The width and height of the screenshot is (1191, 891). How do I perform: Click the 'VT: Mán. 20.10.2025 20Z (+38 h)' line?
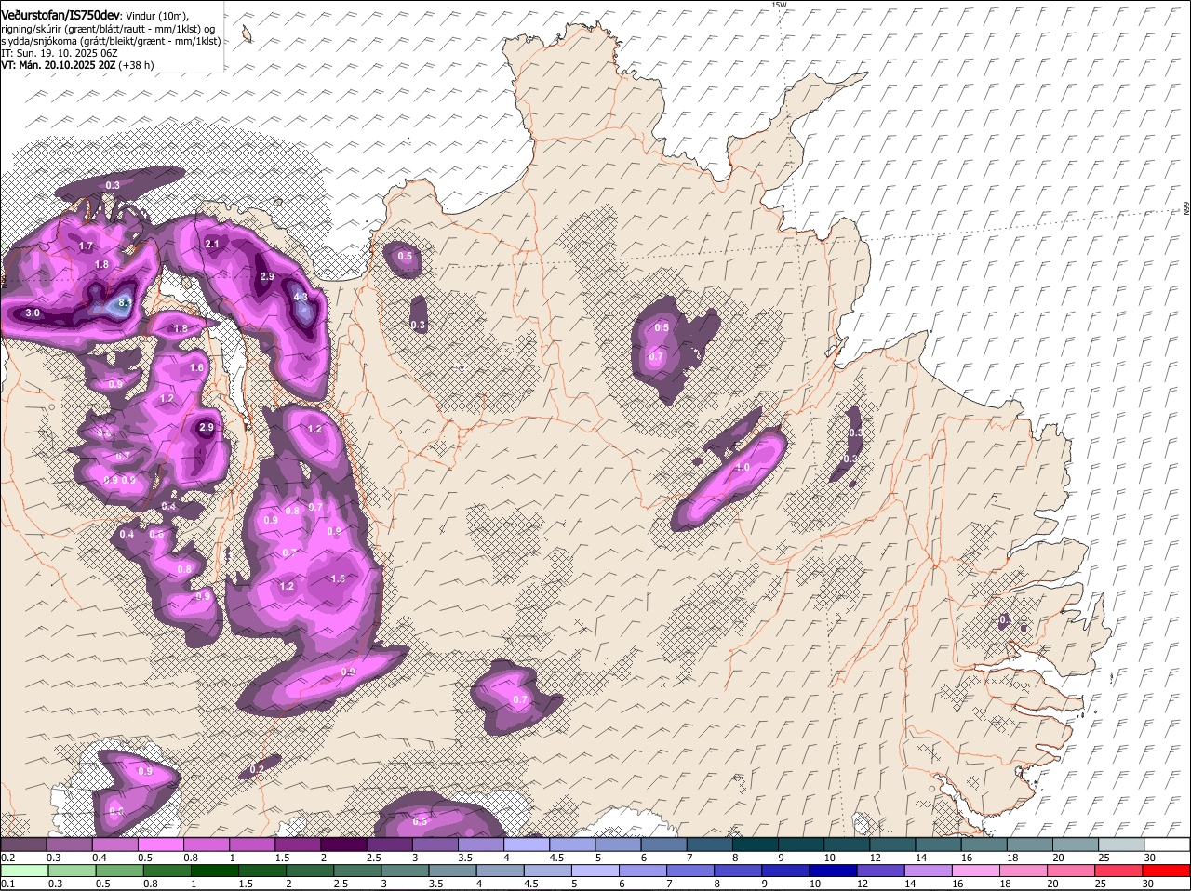78,65
